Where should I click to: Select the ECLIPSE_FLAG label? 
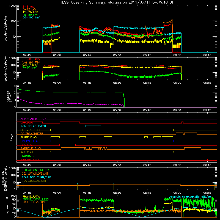(30, 141)
